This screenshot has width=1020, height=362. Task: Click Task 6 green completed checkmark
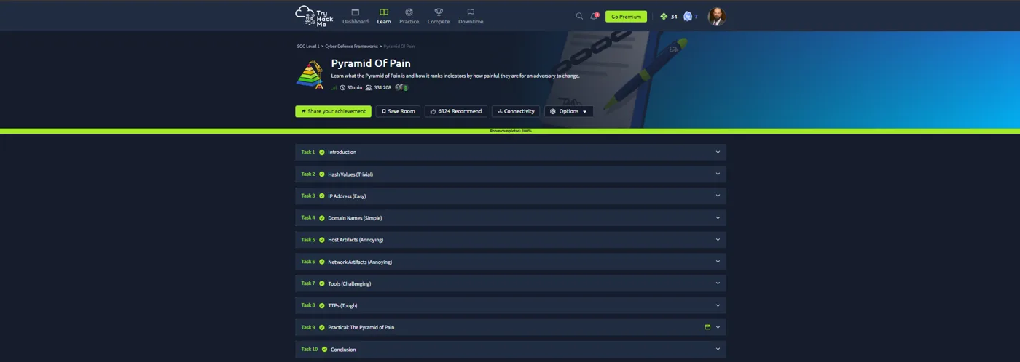point(322,262)
